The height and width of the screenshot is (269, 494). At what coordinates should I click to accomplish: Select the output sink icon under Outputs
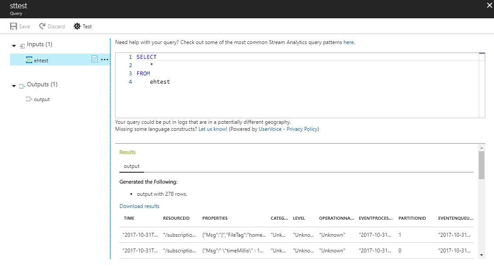(30, 99)
